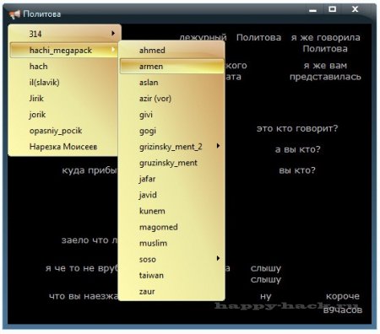Viewport: 380px width, 334px height.
Task: Click the 'заело что л' phrase
Action: tap(90, 240)
